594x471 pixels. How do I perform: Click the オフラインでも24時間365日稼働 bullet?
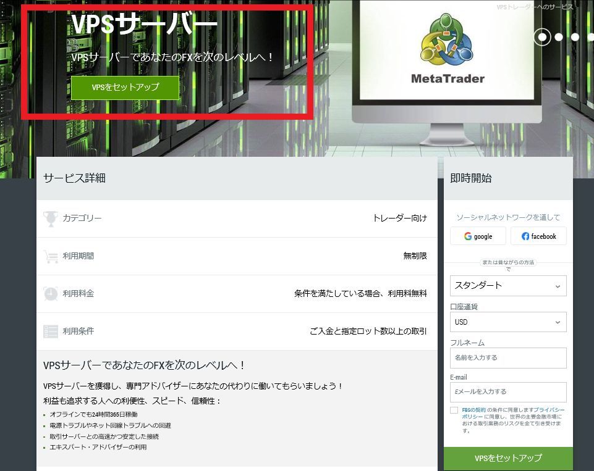pyautogui.click(x=93, y=415)
